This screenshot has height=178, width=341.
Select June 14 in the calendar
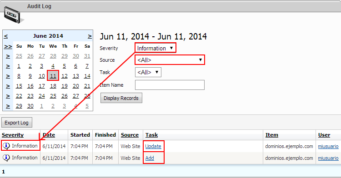pyautogui.click(x=87, y=76)
